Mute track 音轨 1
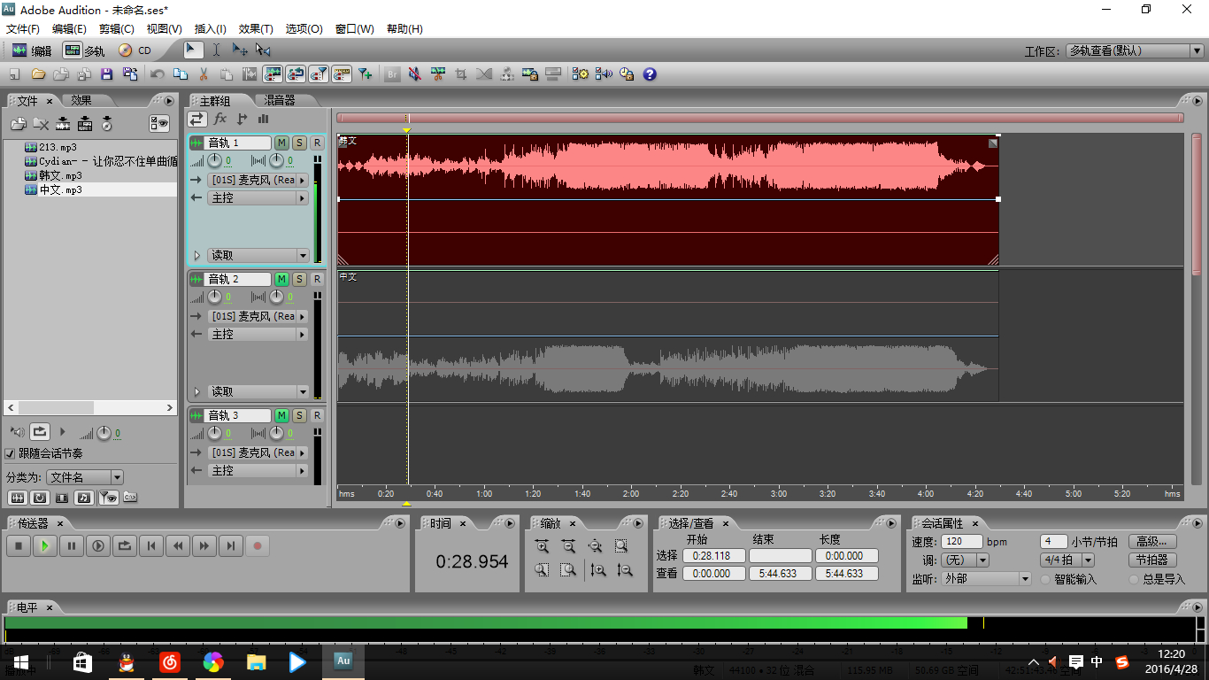The image size is (1209, 680). coord(281,143)
